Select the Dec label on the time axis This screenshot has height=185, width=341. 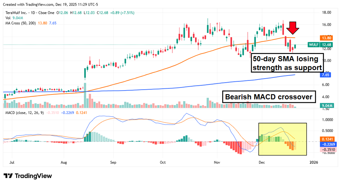pyautogui.click(x=261, y=162)
